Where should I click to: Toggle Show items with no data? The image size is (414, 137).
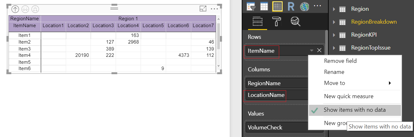tap(355, 110)
